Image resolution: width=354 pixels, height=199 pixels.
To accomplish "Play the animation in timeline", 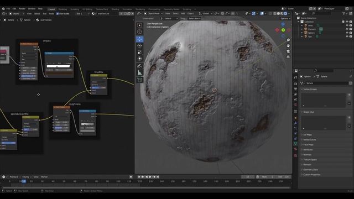I will click(150, 177).
